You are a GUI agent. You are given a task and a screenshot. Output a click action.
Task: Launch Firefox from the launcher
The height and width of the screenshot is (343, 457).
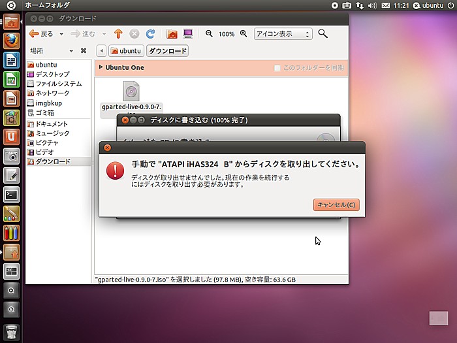pos(11,41)
